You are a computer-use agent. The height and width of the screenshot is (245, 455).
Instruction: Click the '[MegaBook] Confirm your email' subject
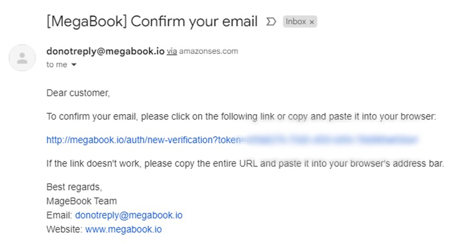[x=152, y=22]
